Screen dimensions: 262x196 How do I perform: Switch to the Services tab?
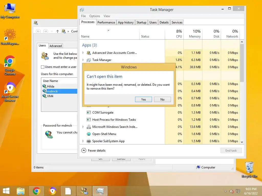pos(177,22)
